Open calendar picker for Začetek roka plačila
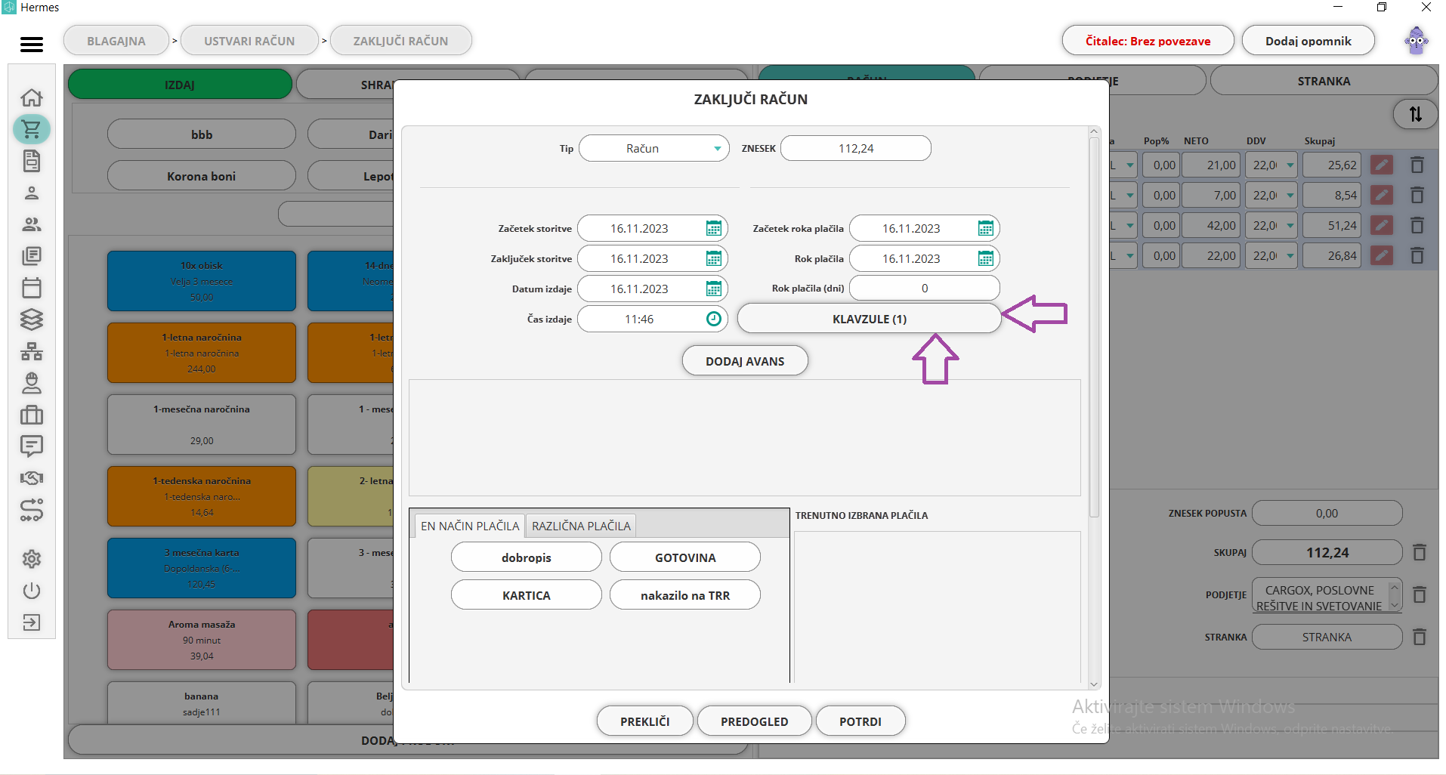Image resolution: width=1446 pixels, height=775 pixels. [986, 228]
